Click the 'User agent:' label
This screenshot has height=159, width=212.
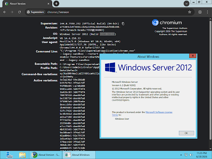50,42
